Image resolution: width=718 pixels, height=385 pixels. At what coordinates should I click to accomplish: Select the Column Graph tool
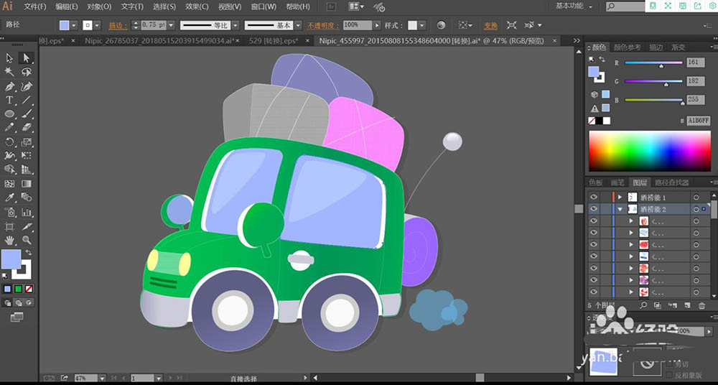pyautogui.click(x=26, y=212)
